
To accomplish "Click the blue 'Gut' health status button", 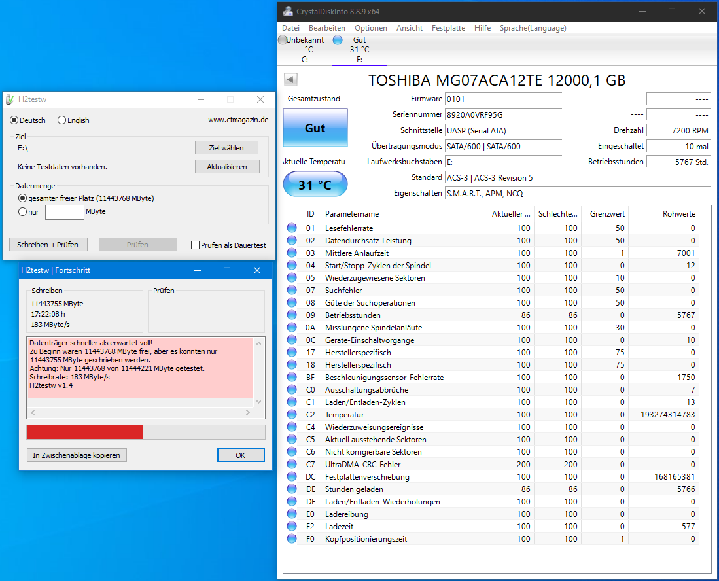I will 315,128.
